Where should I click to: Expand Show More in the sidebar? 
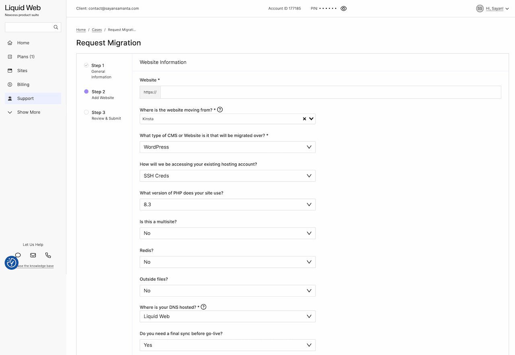(29, 112)
